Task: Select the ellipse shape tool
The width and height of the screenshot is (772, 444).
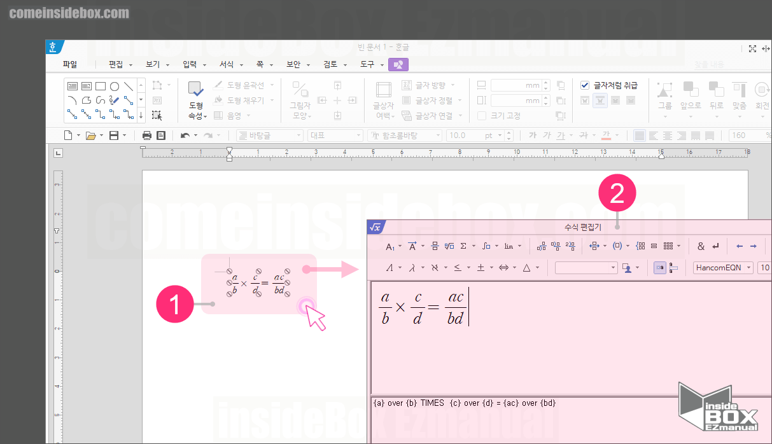Action: (x=115, y=86)
